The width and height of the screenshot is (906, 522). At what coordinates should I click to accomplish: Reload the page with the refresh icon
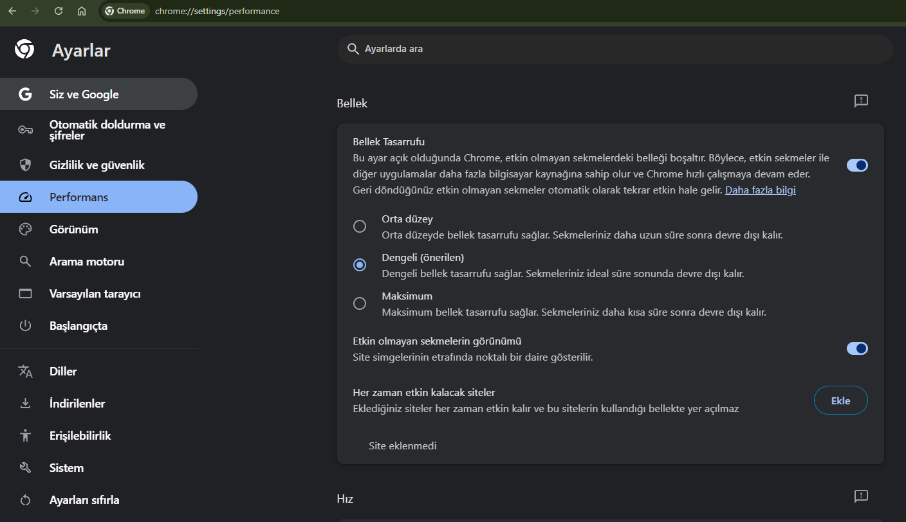(x=59, y=11)
